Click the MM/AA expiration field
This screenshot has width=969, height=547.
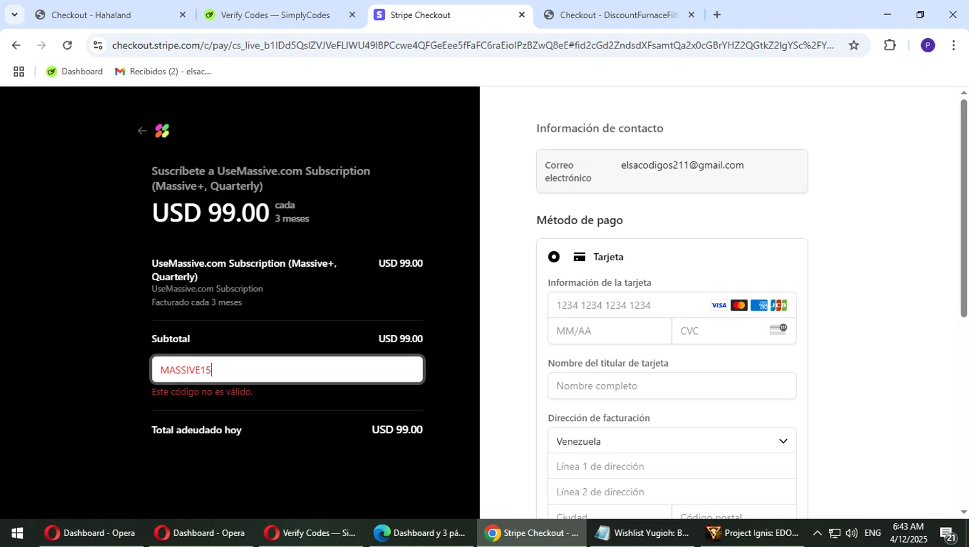(x=610, y=331)
